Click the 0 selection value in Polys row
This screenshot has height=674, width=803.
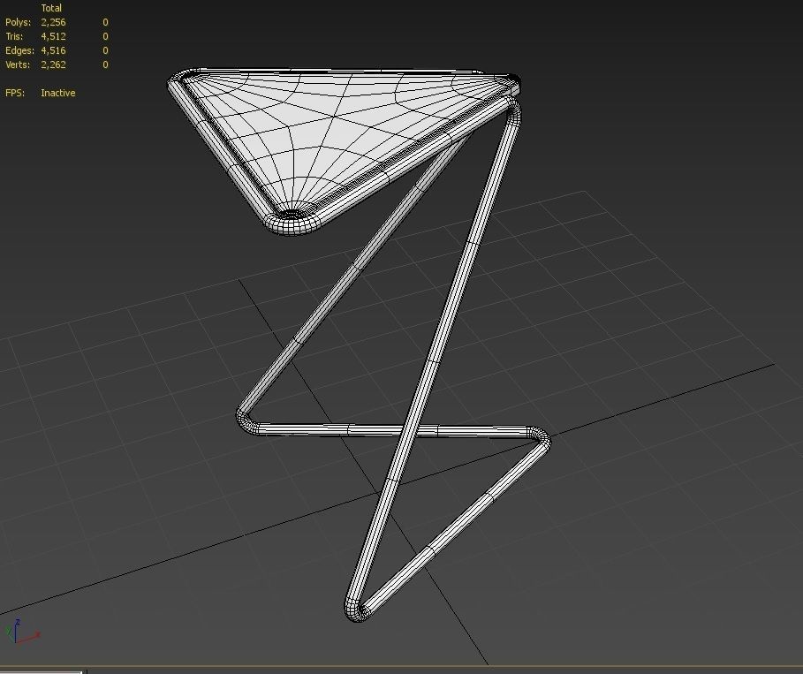point(105,23)
